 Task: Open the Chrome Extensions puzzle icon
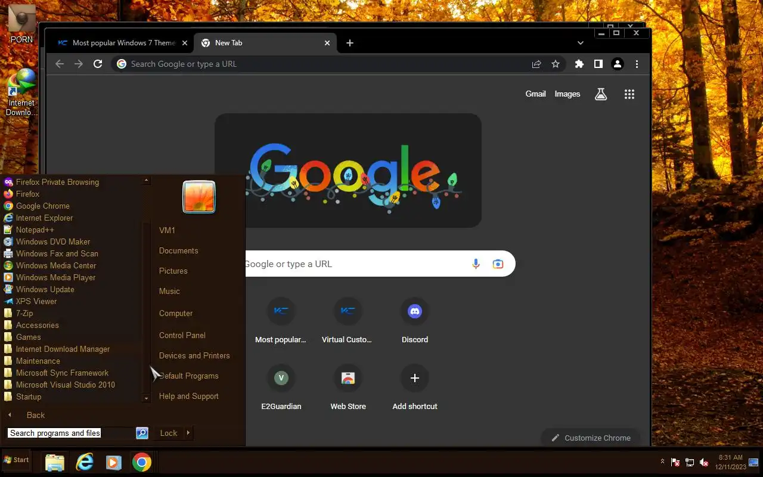tap(579, 64)
